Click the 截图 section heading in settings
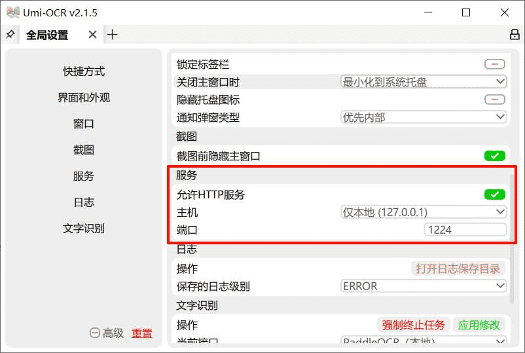The image size is (525, 353). [x=187, y=136]
